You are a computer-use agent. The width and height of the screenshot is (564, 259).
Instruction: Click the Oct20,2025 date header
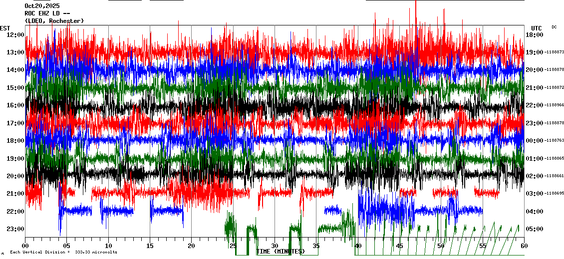coord(42,6)
